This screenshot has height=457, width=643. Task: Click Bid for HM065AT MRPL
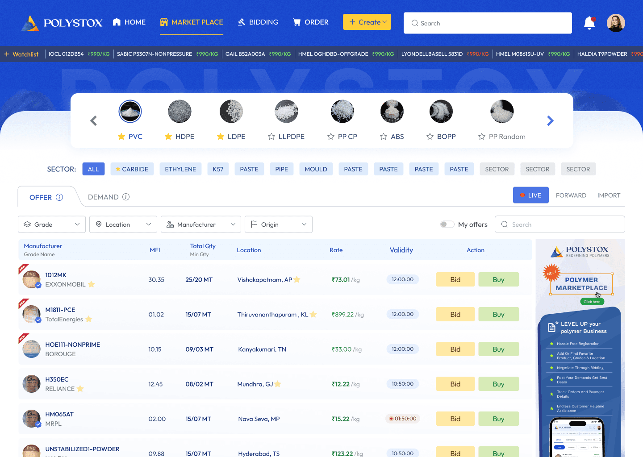455,419
